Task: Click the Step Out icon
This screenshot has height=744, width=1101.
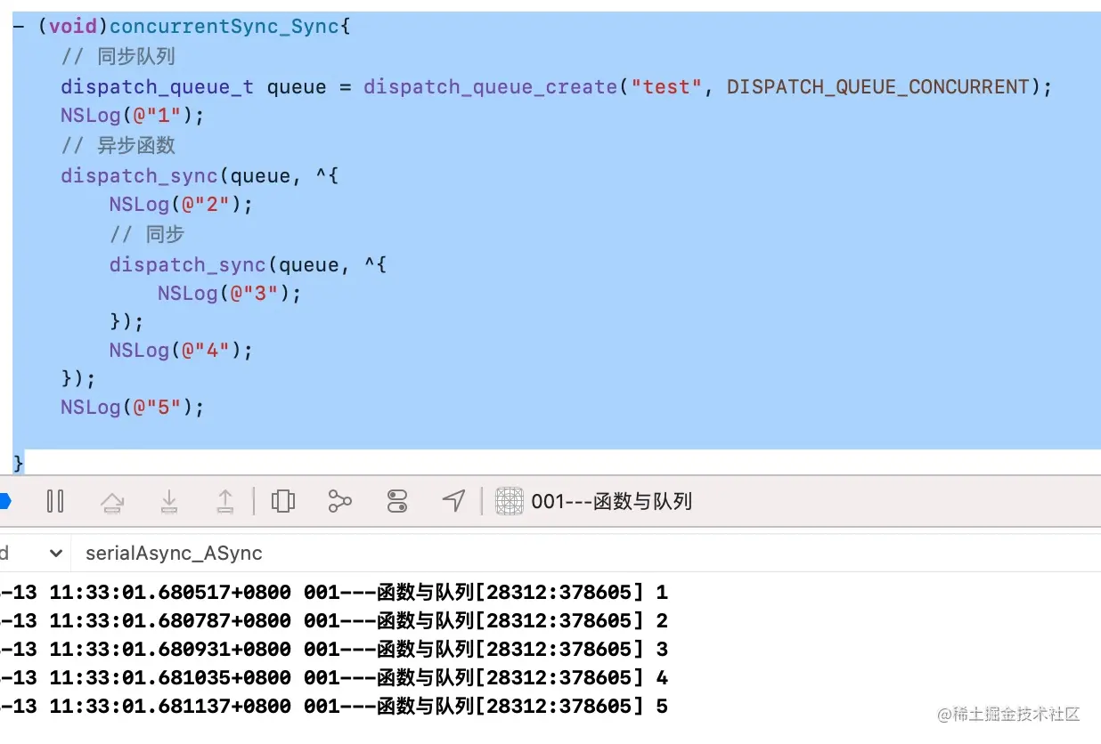Action: (x=225, y=501)
